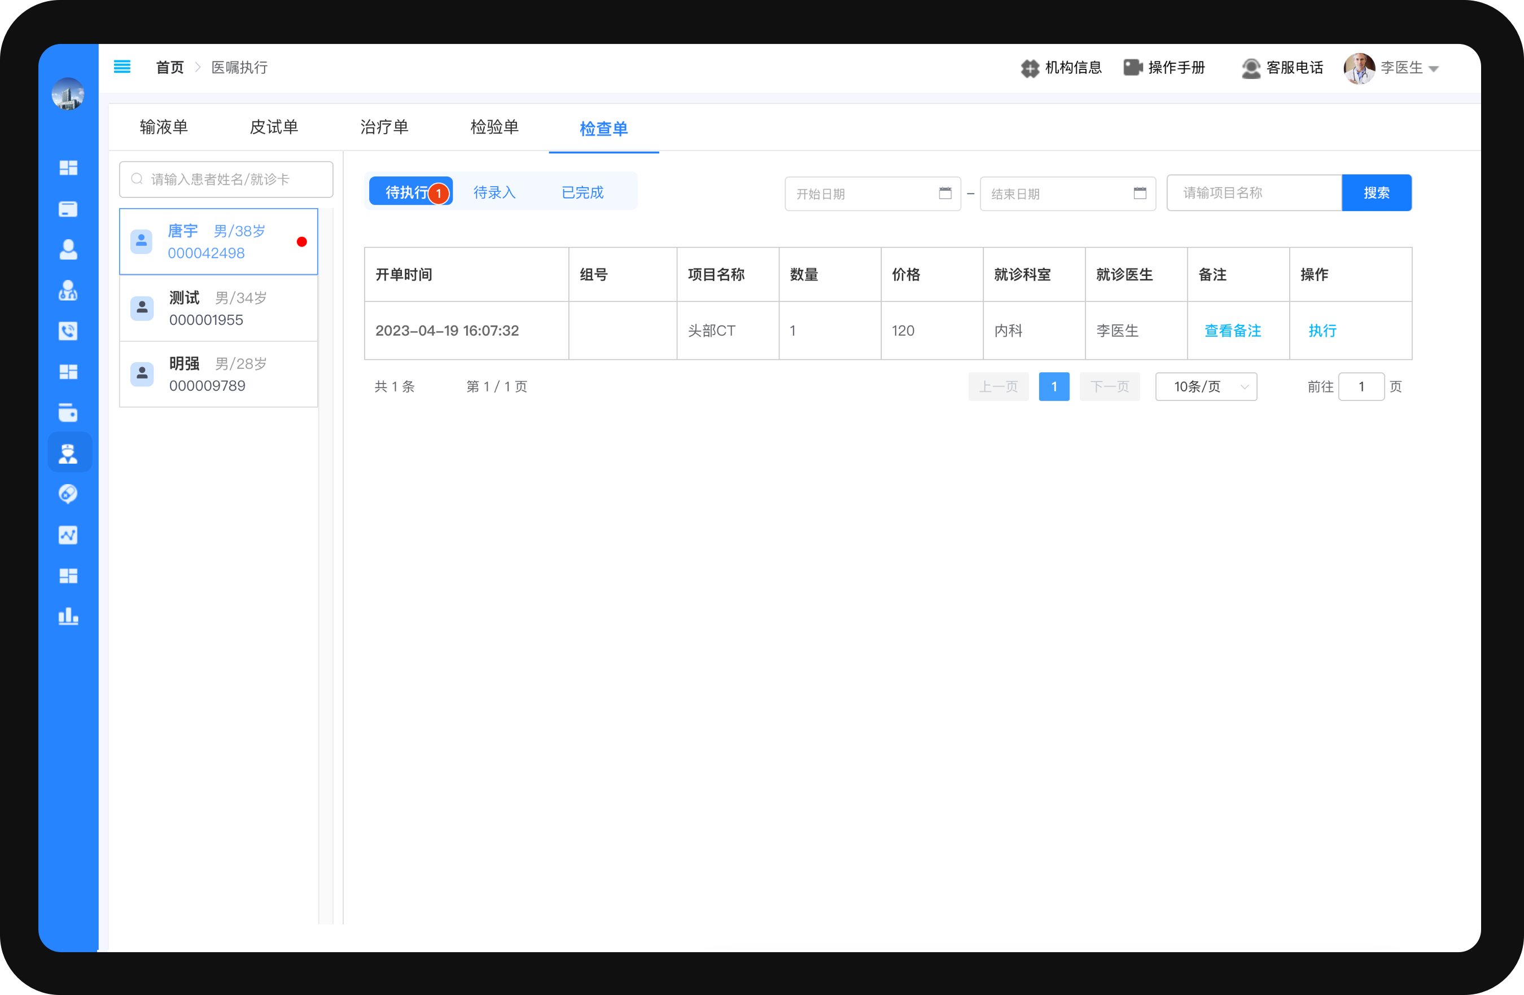Open the phone call sidebar icon
This screenshot has height=995, width=1524.
pyautogui.click(x=68, y=331)
